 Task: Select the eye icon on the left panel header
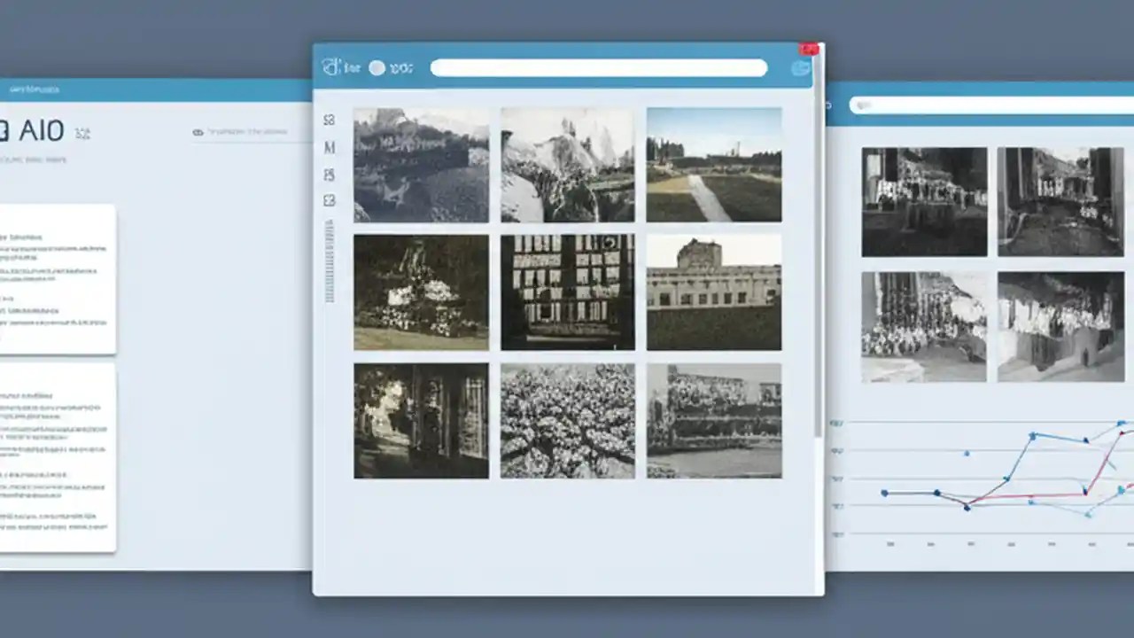(x=197, y=131)
